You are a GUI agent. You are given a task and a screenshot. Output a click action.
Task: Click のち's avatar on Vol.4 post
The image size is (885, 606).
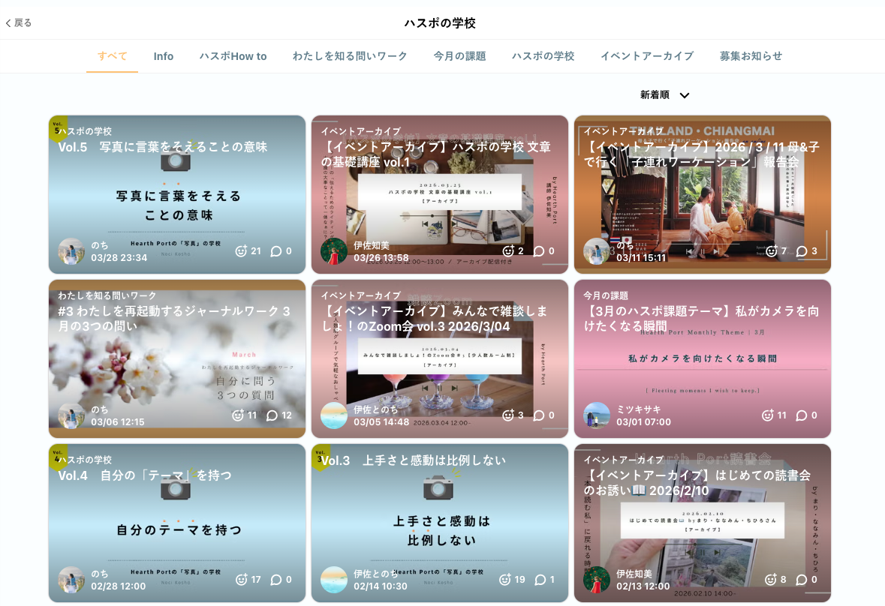71,580
